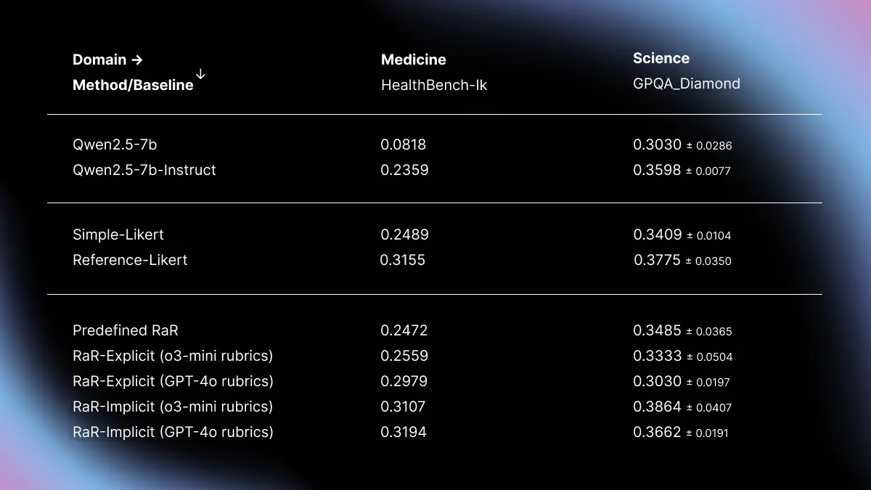Click the Medicine value 0.3194
The width and height of the screenshot is (871, 490).
coord(404,432)
